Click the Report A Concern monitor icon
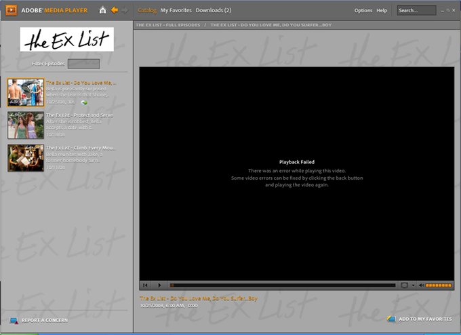This screenshot has height=335, width=461. pyautogui.click(x=14, y=320)
